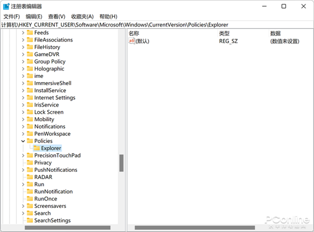Click the Policies folder icon
The width and height of the screenshot is (314, 232).
30,141
